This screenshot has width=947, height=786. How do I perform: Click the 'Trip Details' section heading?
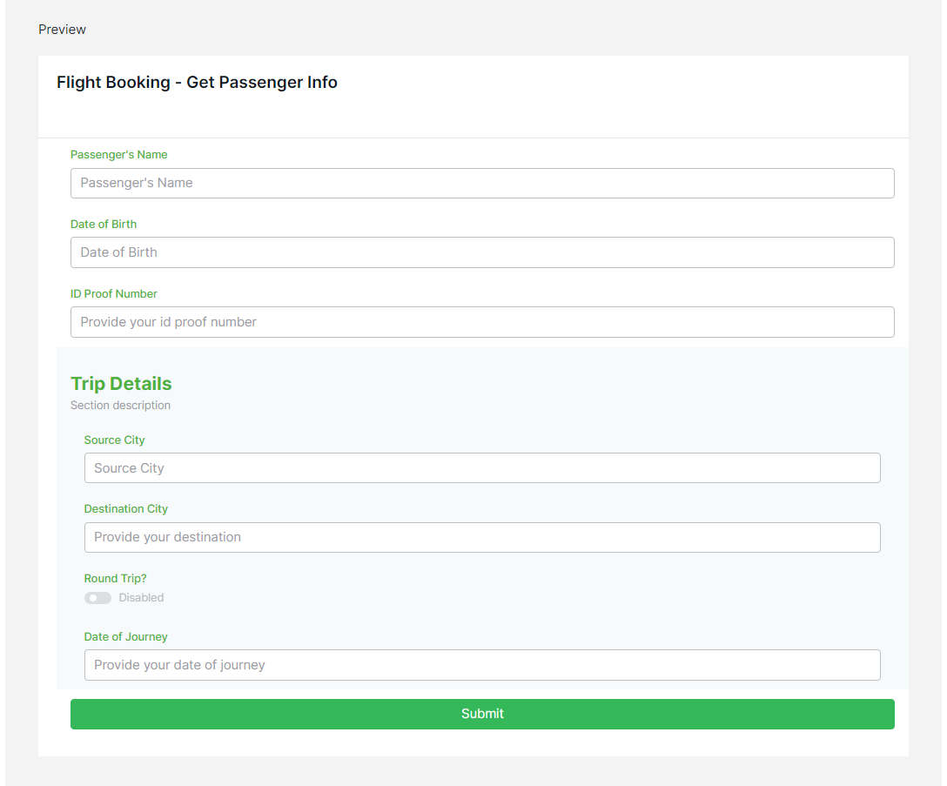click(121, 384)
